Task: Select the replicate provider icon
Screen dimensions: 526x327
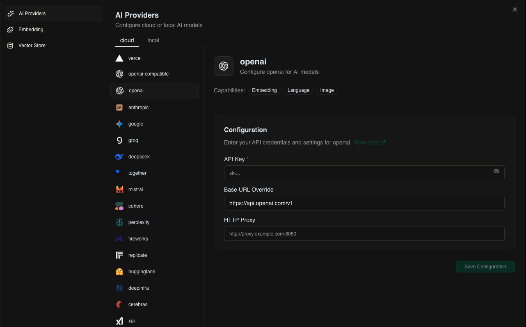Action: click(x=119, y=255)
